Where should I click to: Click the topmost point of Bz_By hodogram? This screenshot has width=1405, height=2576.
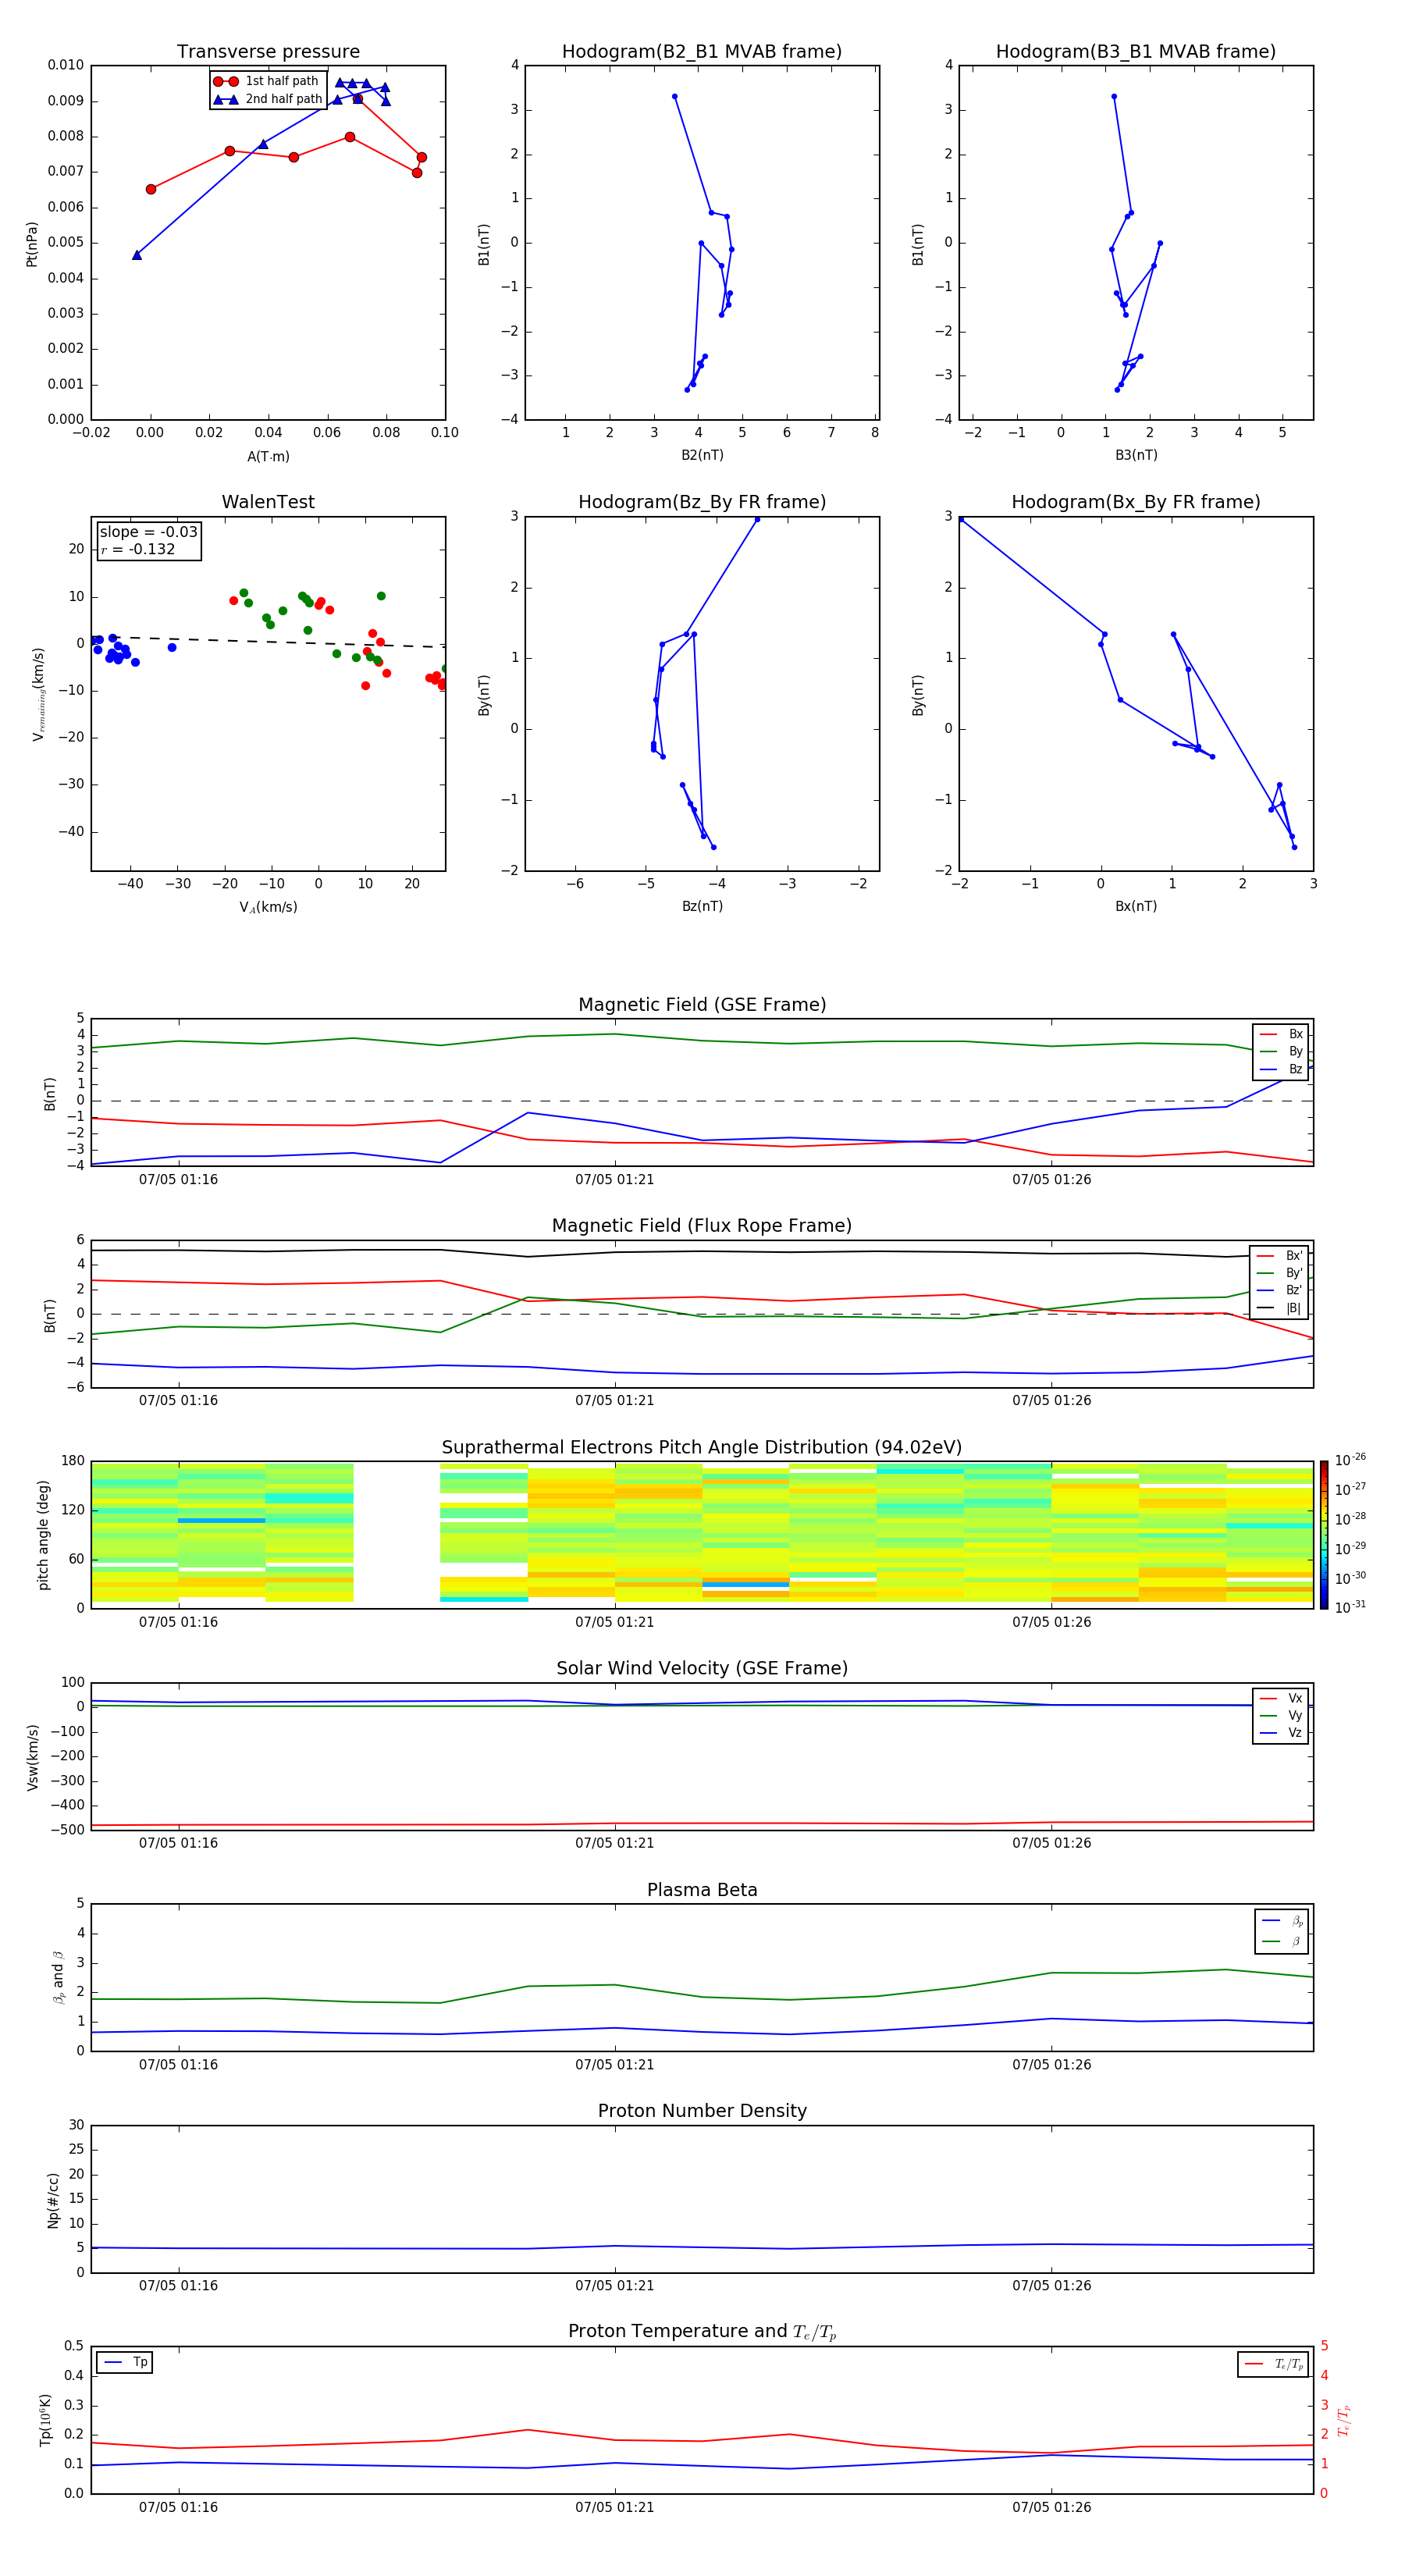coord(757,519)
